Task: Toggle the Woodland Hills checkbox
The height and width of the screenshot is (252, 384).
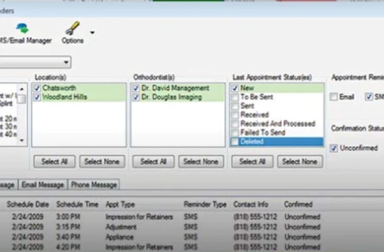Action: [x=37, y=97]
